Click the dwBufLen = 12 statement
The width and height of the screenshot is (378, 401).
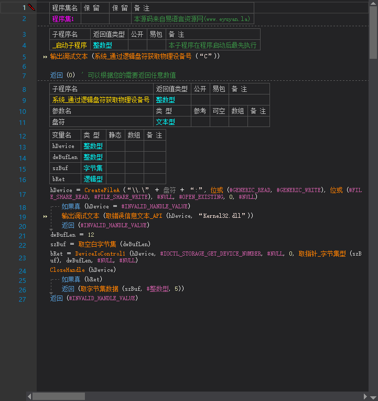[72, 235]
